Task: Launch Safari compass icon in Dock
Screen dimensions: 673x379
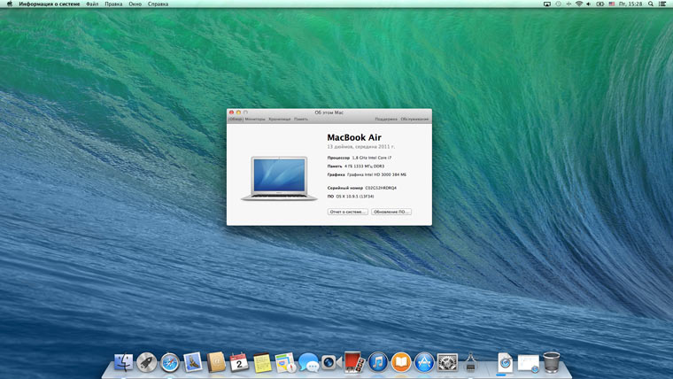Action: tap(169, 363)
